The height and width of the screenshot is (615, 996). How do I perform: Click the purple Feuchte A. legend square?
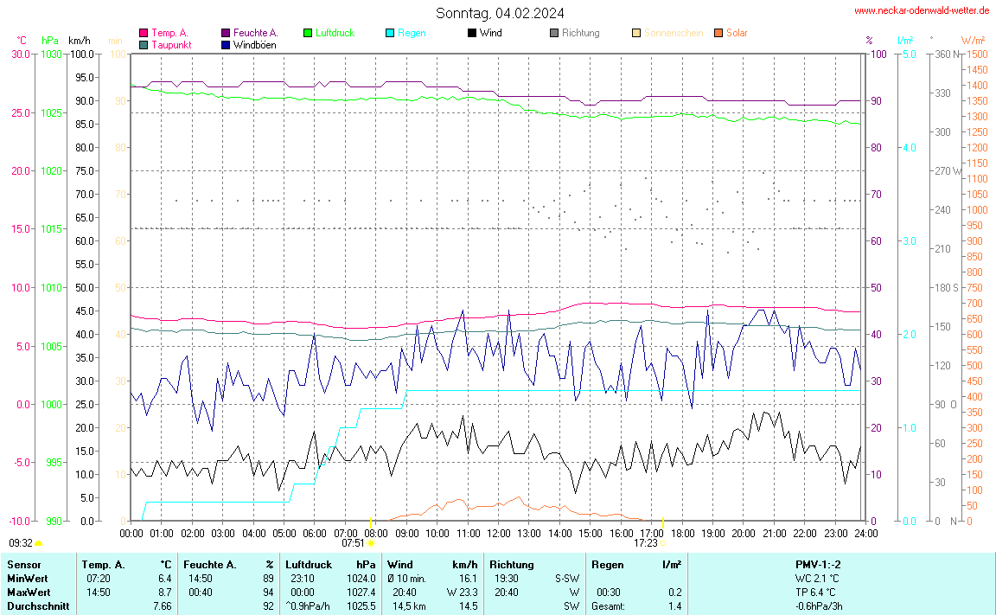coord(226,33)
